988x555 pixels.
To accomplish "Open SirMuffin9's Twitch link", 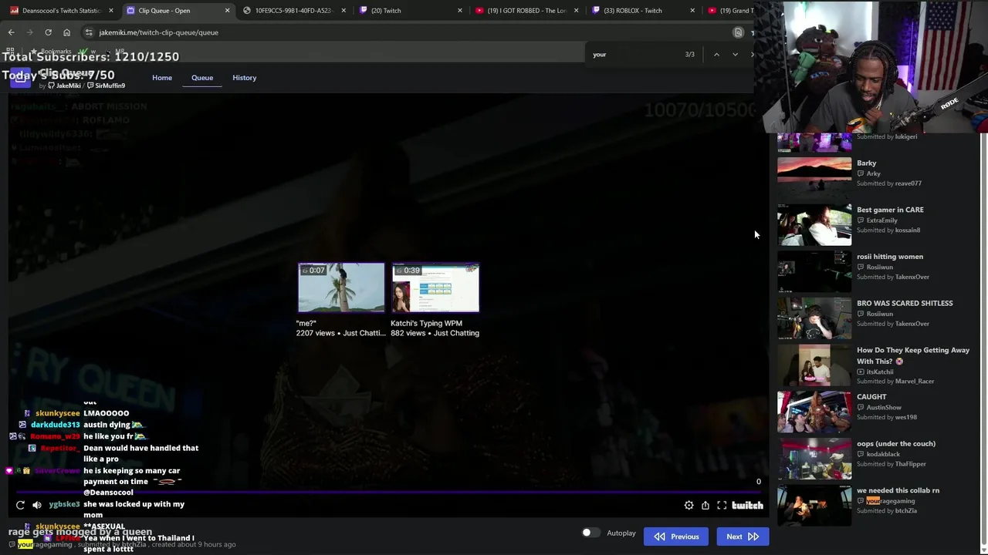I will click(x=105, y=86).
